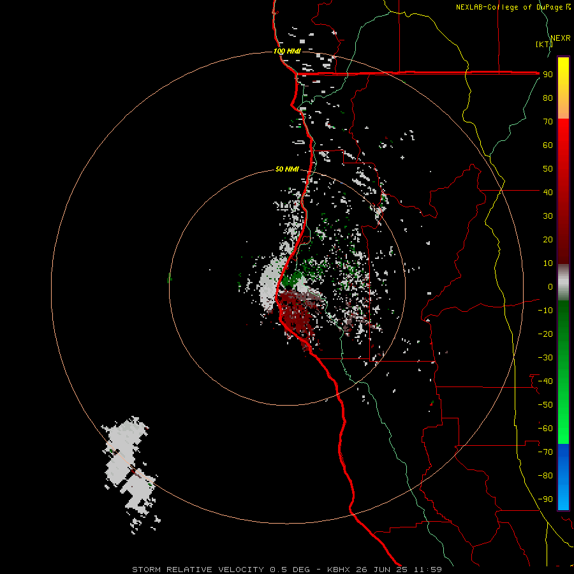Click the positive 60 scale value
The image size is (574, 574).
pos(548,145)
